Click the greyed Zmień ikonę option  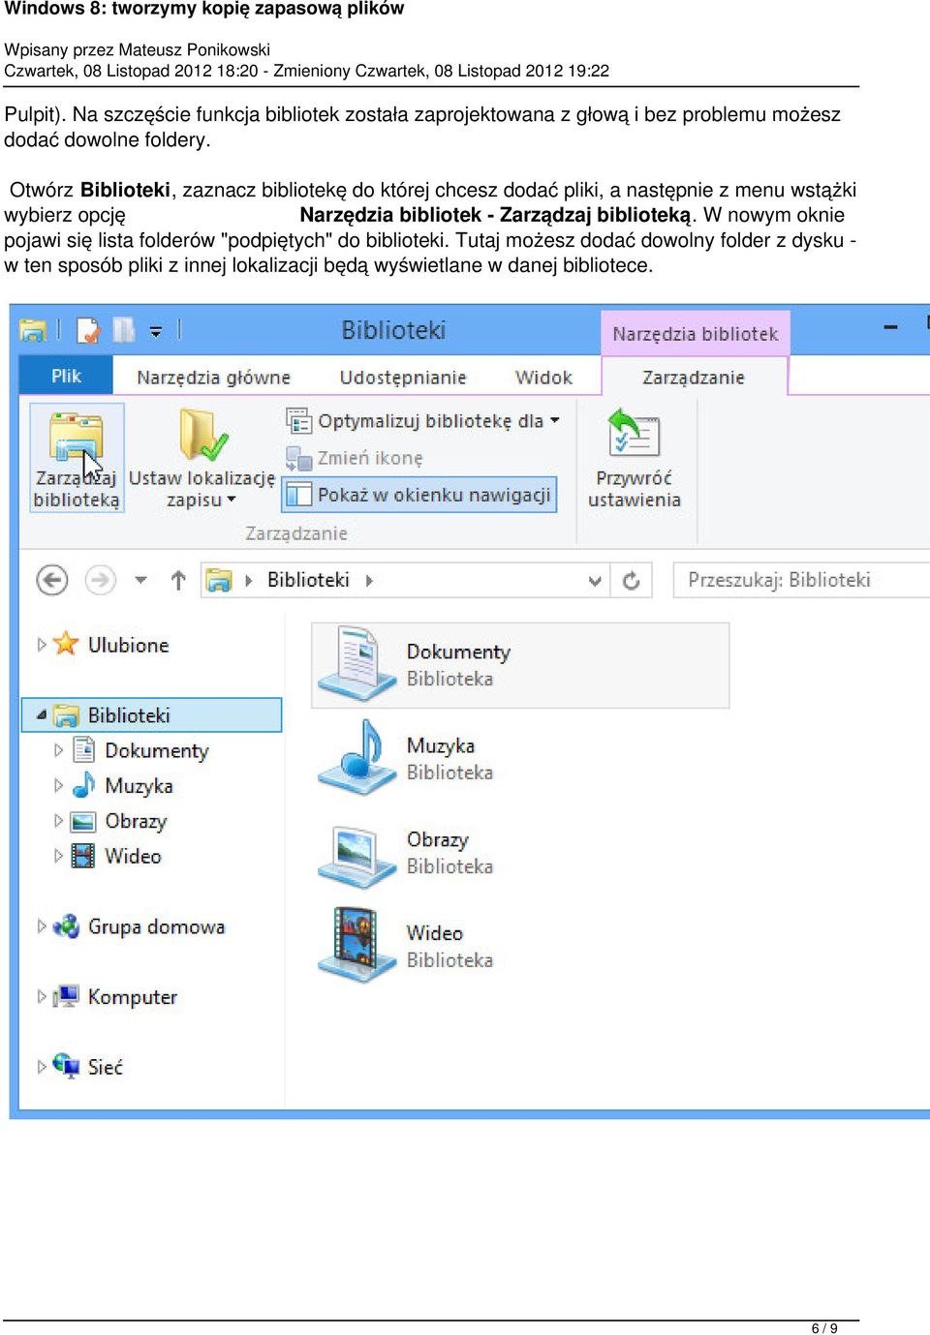point(355,458)
